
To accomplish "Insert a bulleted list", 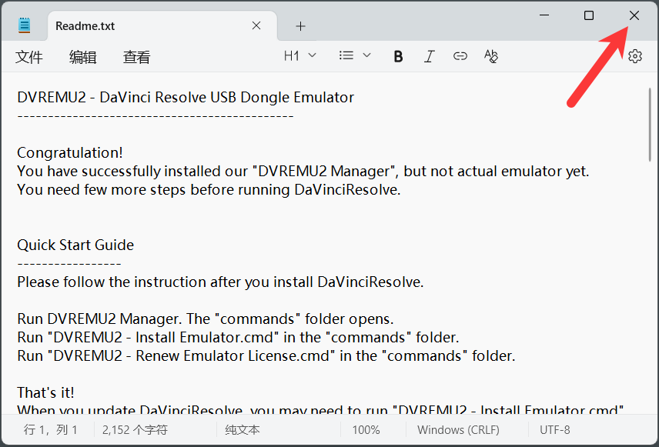I will [346, 55].
